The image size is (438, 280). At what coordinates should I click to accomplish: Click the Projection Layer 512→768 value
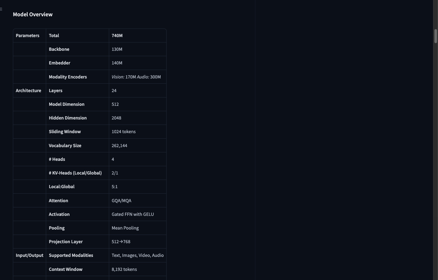pos(121,242)
